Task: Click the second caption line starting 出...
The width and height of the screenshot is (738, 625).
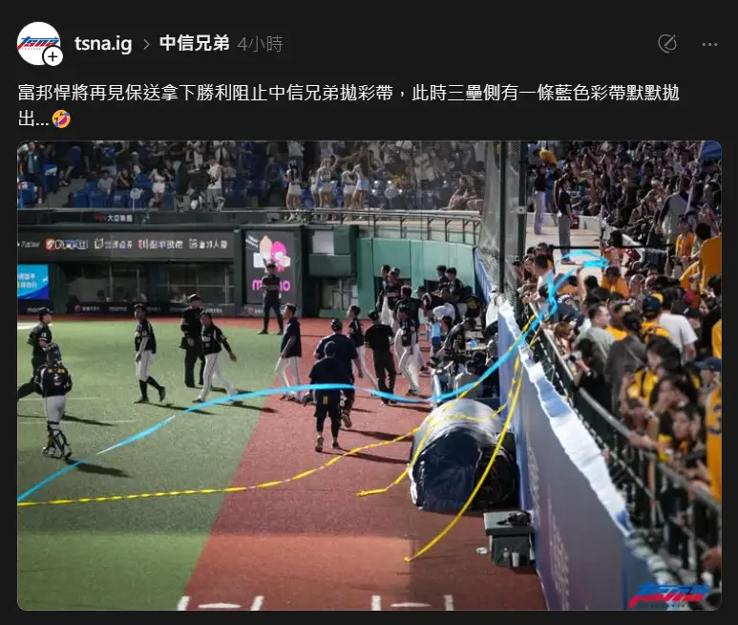Action: (x=44, y=119)
